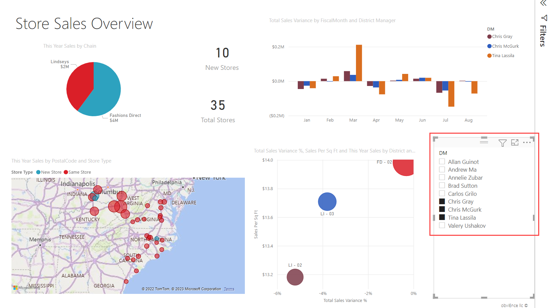Click the New Store legend dot
The width and height of the screenshot is (551, 308).
pyautogui.click(x=38, y=172)
